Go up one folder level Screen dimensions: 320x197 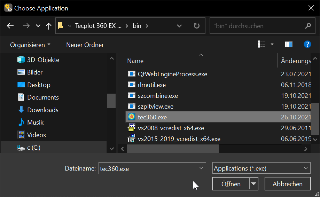click(48, 26)
